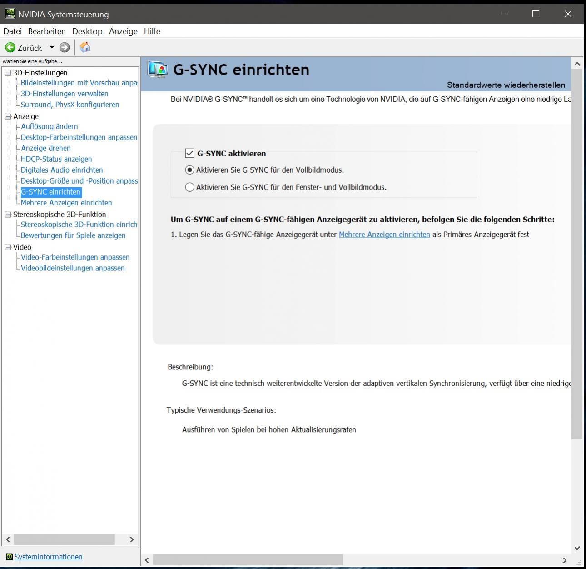Select Desktop-Größe und -Position anpassen
The image size is (586, 569).
pyautogui.click(x=79, y=181)
